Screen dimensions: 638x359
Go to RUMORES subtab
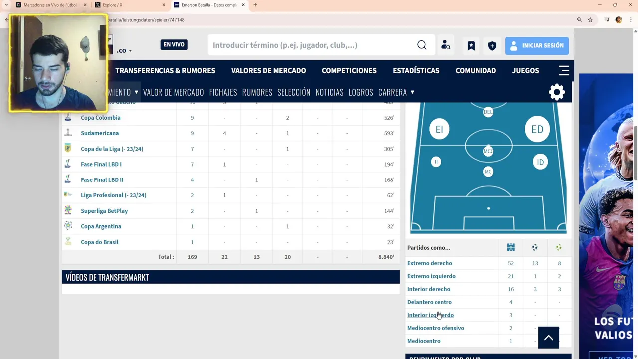click(x=257, y=92)
